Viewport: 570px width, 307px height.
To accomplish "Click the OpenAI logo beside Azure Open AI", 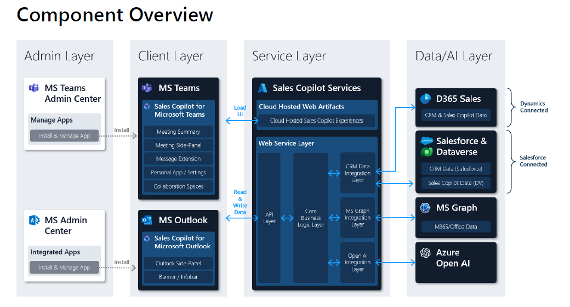I will click(x=425, y=252).
